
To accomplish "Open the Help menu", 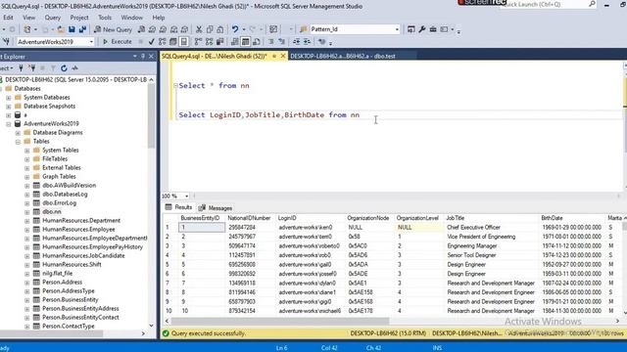I will click(159, 18).
